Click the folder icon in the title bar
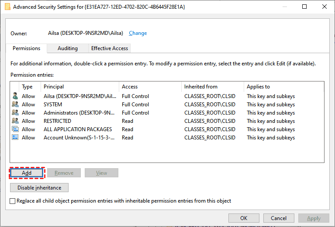This screenshot has width=335, height=227. click(x=7, y=7)
